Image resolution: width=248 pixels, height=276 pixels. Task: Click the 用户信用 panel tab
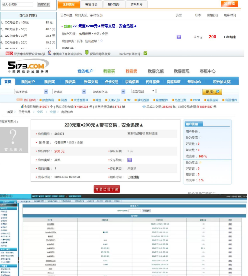point(193,124)
